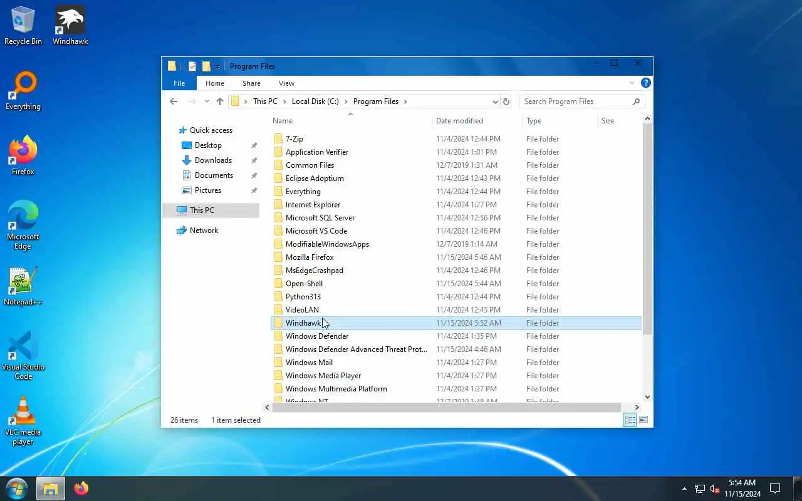Screen dimensions: 802x501
Task: Select Documents in the navigation pane
Action: 214,175
